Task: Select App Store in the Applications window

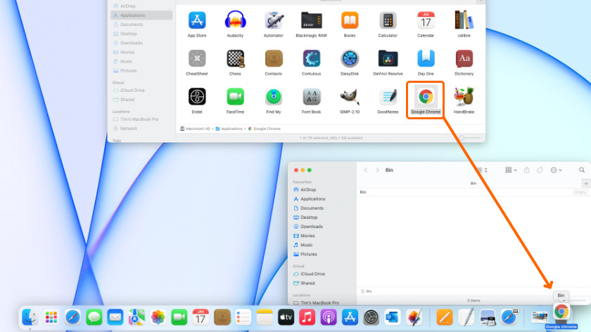Action: click(197, 20)
